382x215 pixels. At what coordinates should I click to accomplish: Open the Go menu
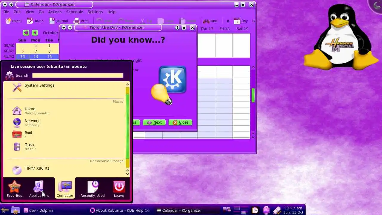[x=41, y=12]
